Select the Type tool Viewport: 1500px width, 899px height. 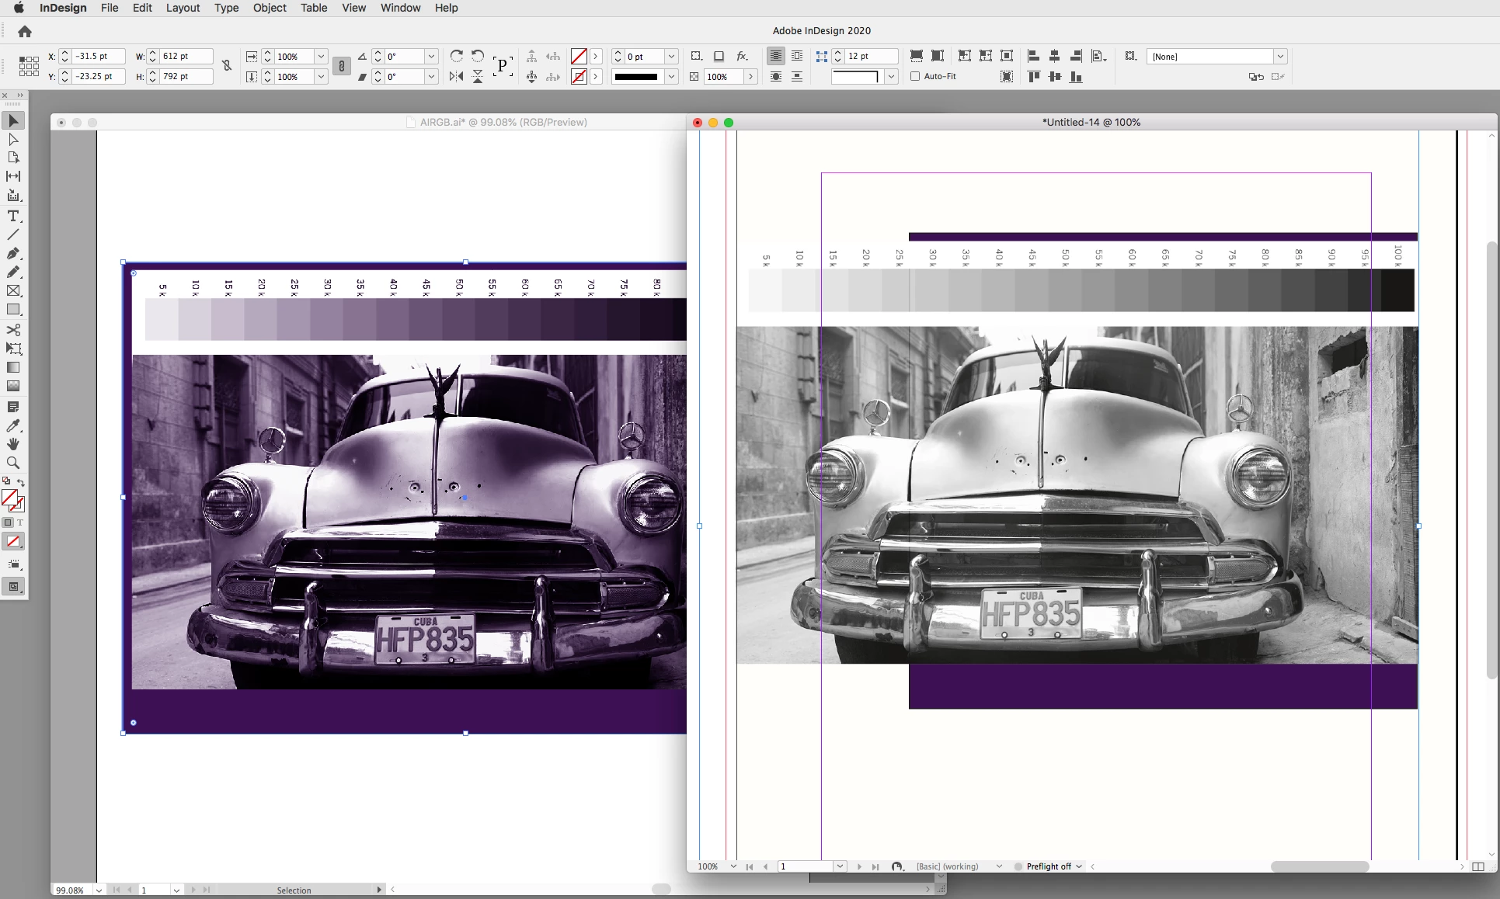pyautogui.click(x=13, y=216)
